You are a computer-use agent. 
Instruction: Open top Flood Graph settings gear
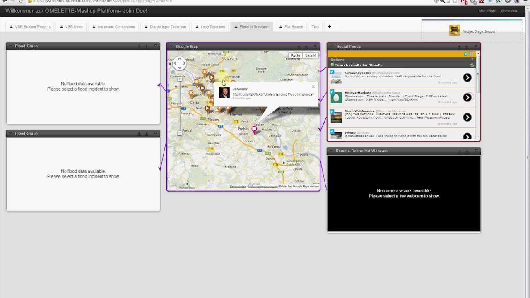pos(155,46)
